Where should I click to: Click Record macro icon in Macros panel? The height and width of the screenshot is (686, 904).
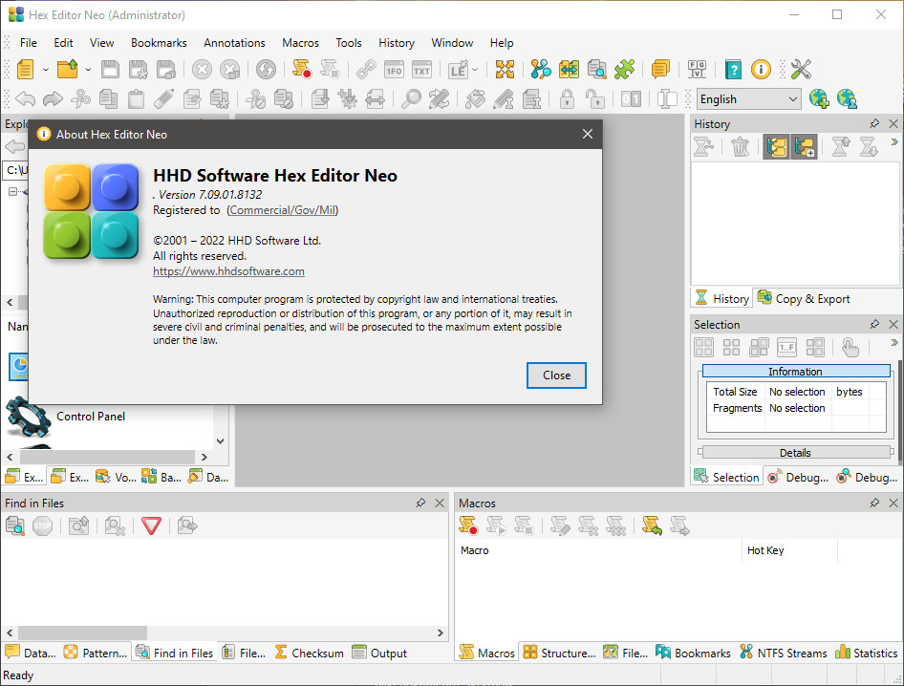(468, 525)
